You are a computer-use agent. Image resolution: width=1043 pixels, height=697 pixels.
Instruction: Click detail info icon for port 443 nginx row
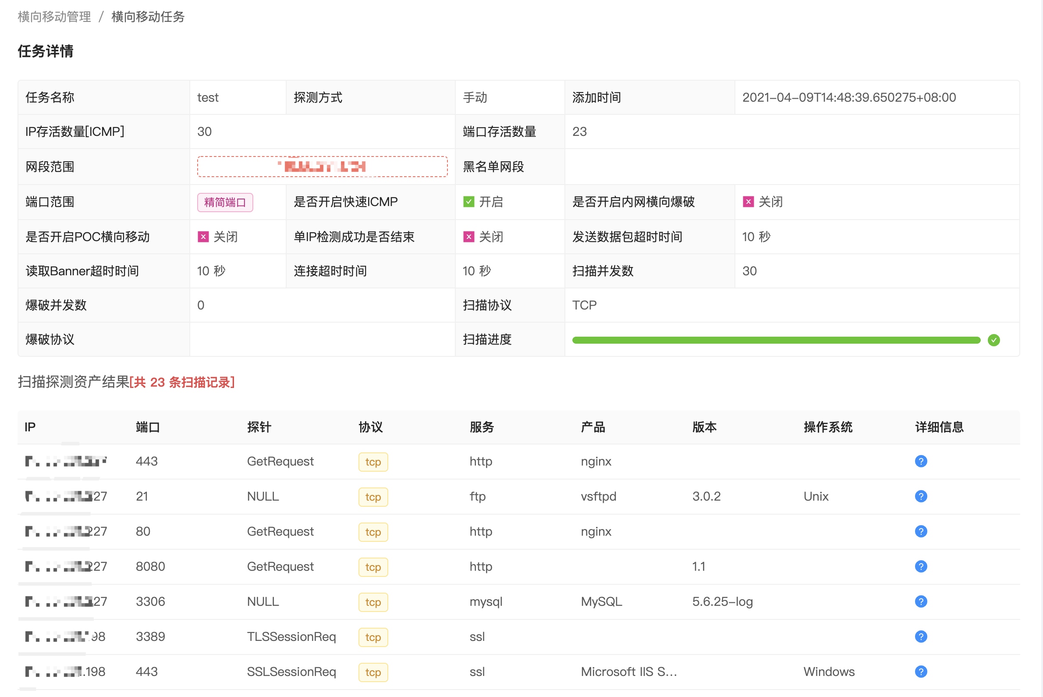(921, 461)
